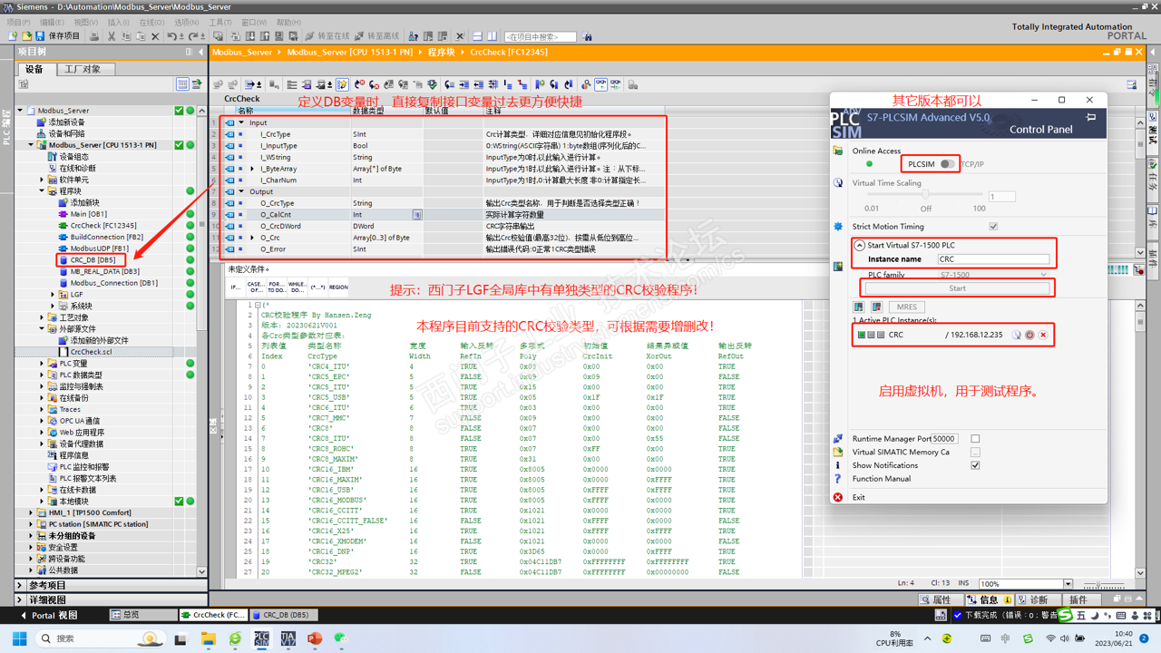Click the Runtime Manager Port field
The width and height of the screenshot is (1161, 653).
point(944,439)
